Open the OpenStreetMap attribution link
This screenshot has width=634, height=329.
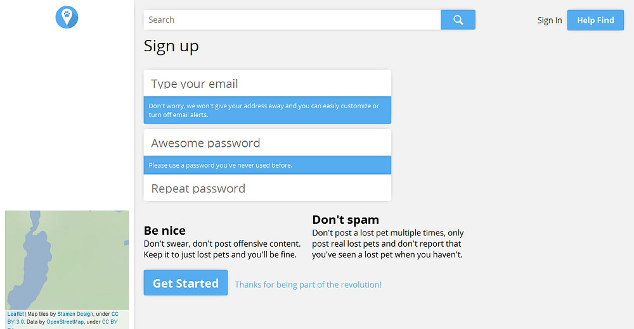(x=65, y=322)
